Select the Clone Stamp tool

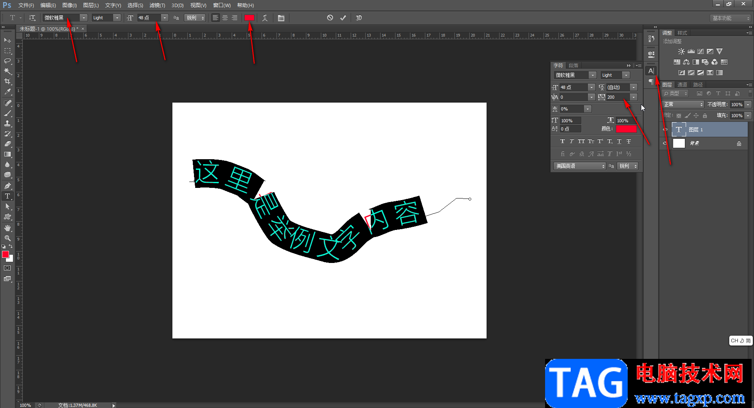tap(7, 123)
